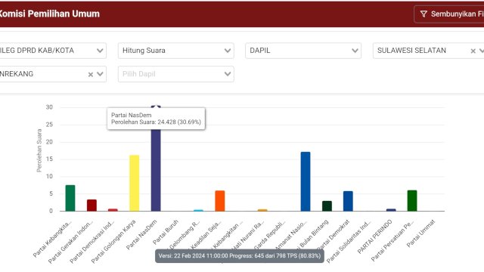The width and height of the screenshot is (484, 272).
Task: Click the orange Partai Keadilan Sejahtera bar
Action: pyautogui.click(x=220, y=201)
